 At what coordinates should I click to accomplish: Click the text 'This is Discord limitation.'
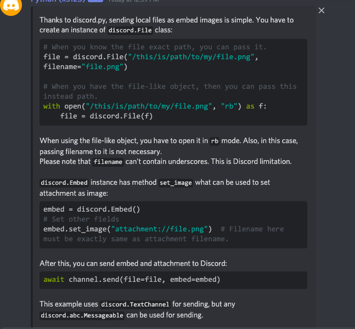(251, 162)
